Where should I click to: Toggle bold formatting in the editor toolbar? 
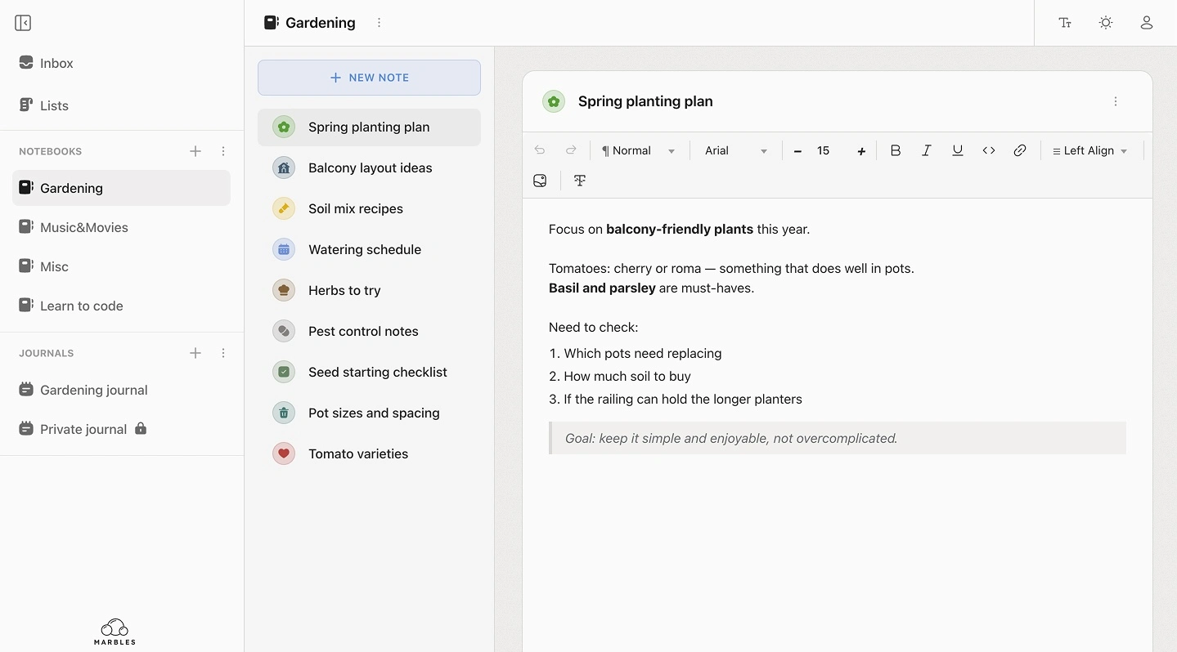tap(896, 150)
